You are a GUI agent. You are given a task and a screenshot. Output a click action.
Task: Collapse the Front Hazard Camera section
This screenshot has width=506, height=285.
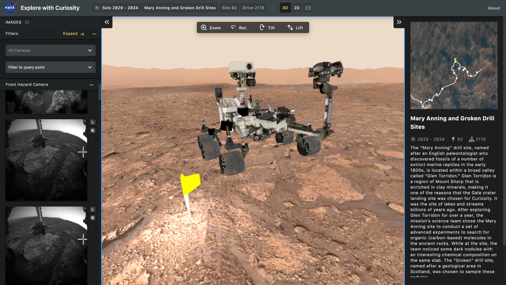point(91,85)
